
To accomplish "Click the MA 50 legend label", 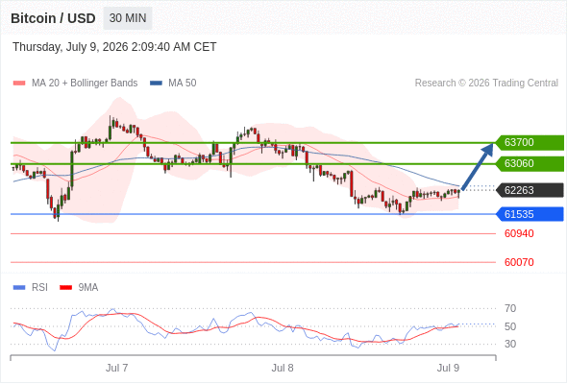I will coord(183,84).
